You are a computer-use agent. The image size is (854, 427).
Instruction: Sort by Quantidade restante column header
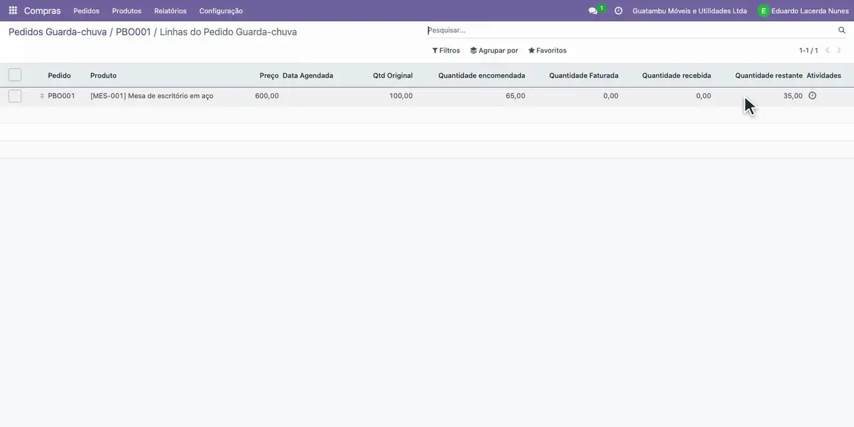(x=769, y=75)
